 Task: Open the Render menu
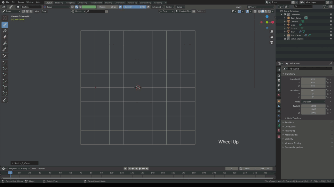click(x=21, y=2)
